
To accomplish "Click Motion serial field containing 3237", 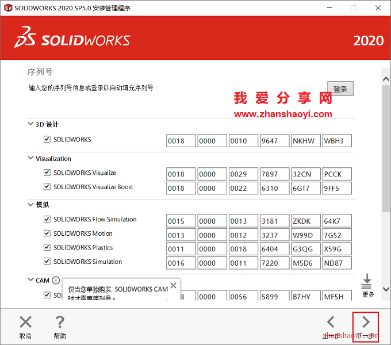I will 274,235.
